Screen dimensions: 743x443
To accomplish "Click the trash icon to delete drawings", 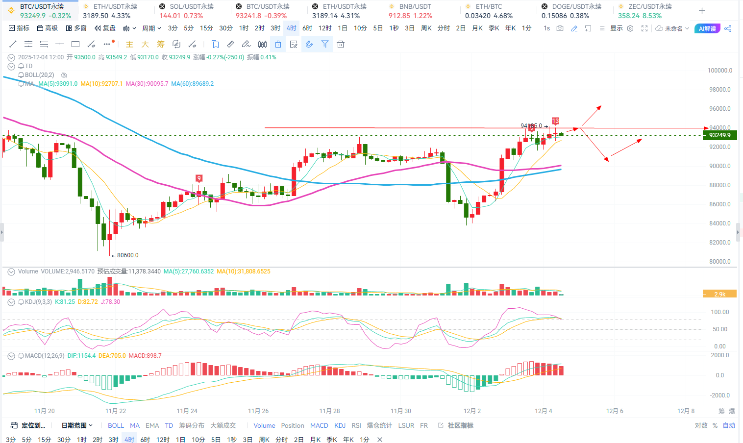I will (x=341, y=44).
